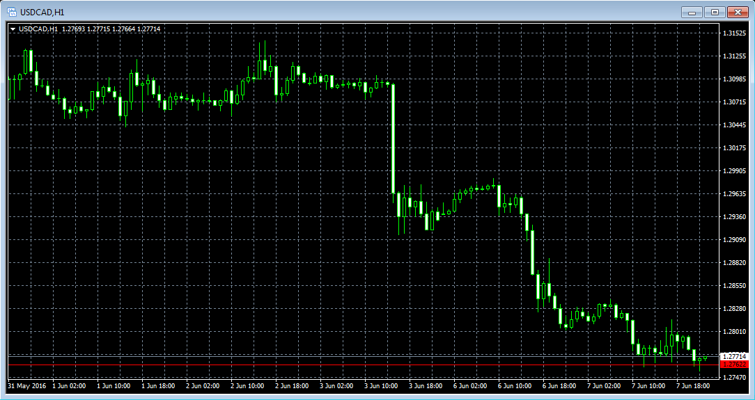
Task: Click the 31 May 2016 date label
Action: [28, 386]
